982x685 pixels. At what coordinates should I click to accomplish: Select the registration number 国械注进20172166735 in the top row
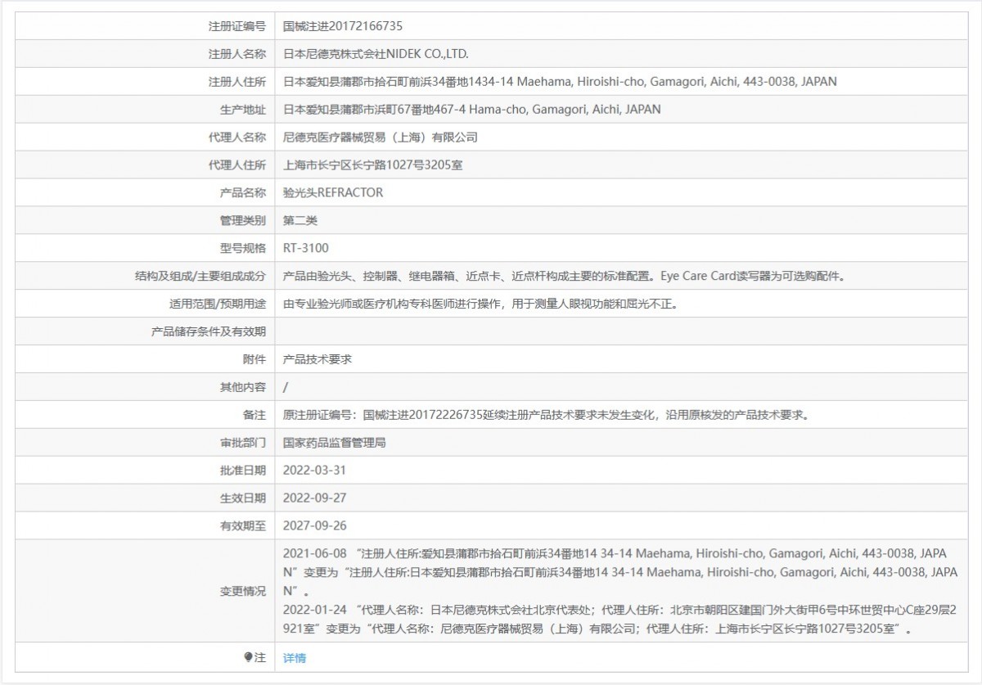(343, 26)
